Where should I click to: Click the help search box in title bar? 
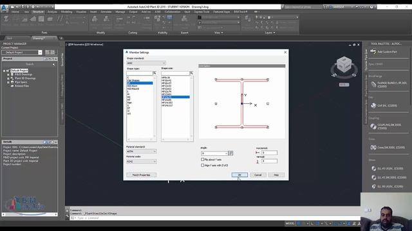pos(302,7)
